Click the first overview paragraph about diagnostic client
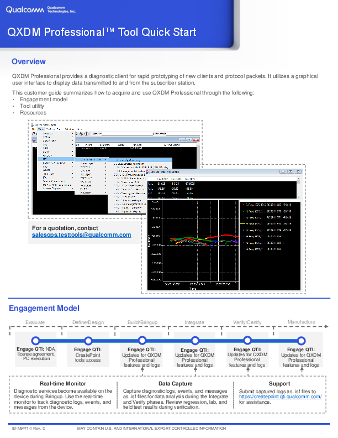 (x=165, y=80)
